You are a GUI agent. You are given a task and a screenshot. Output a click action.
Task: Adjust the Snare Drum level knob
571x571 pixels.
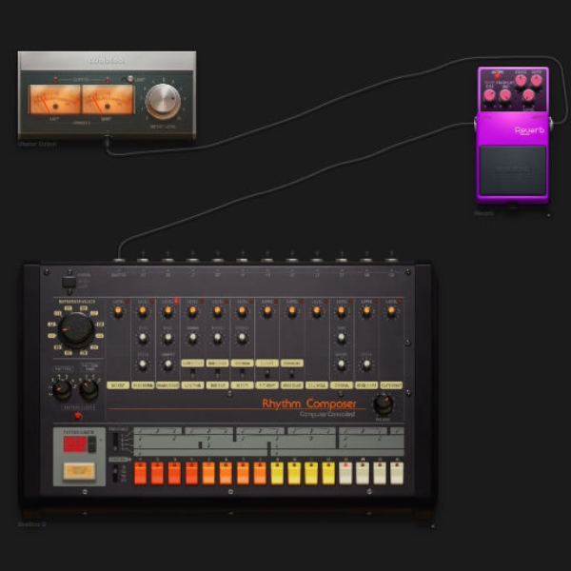point(167,312)
